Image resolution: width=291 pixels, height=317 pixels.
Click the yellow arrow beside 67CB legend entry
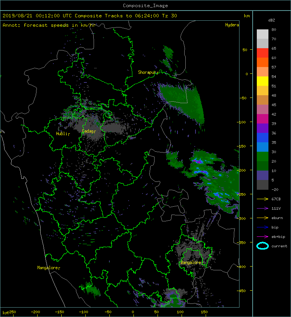coord(262,199)
